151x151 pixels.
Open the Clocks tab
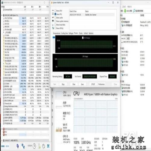[x=81, y=33]
